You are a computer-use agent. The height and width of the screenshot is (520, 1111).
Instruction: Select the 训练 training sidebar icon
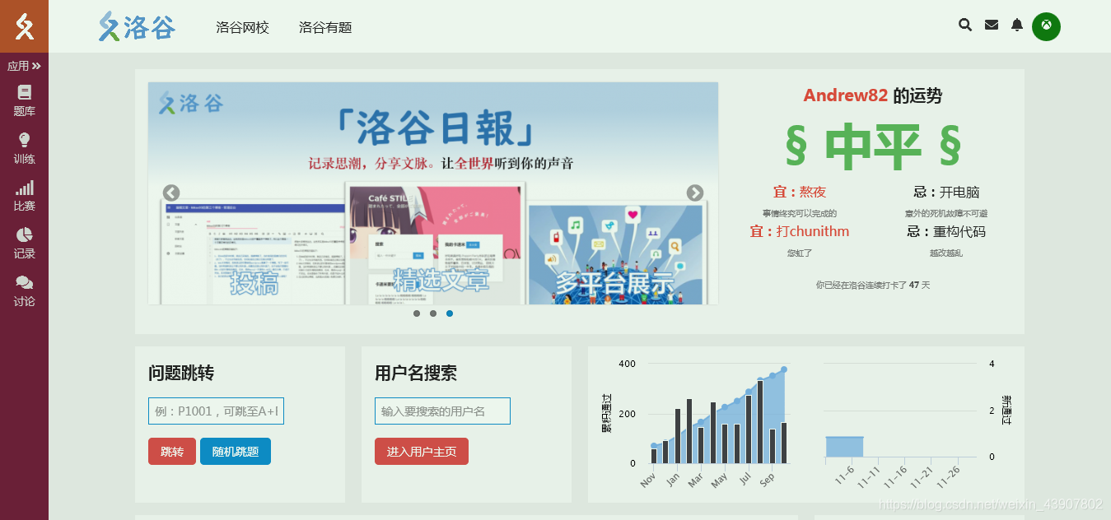click(24, 147)
